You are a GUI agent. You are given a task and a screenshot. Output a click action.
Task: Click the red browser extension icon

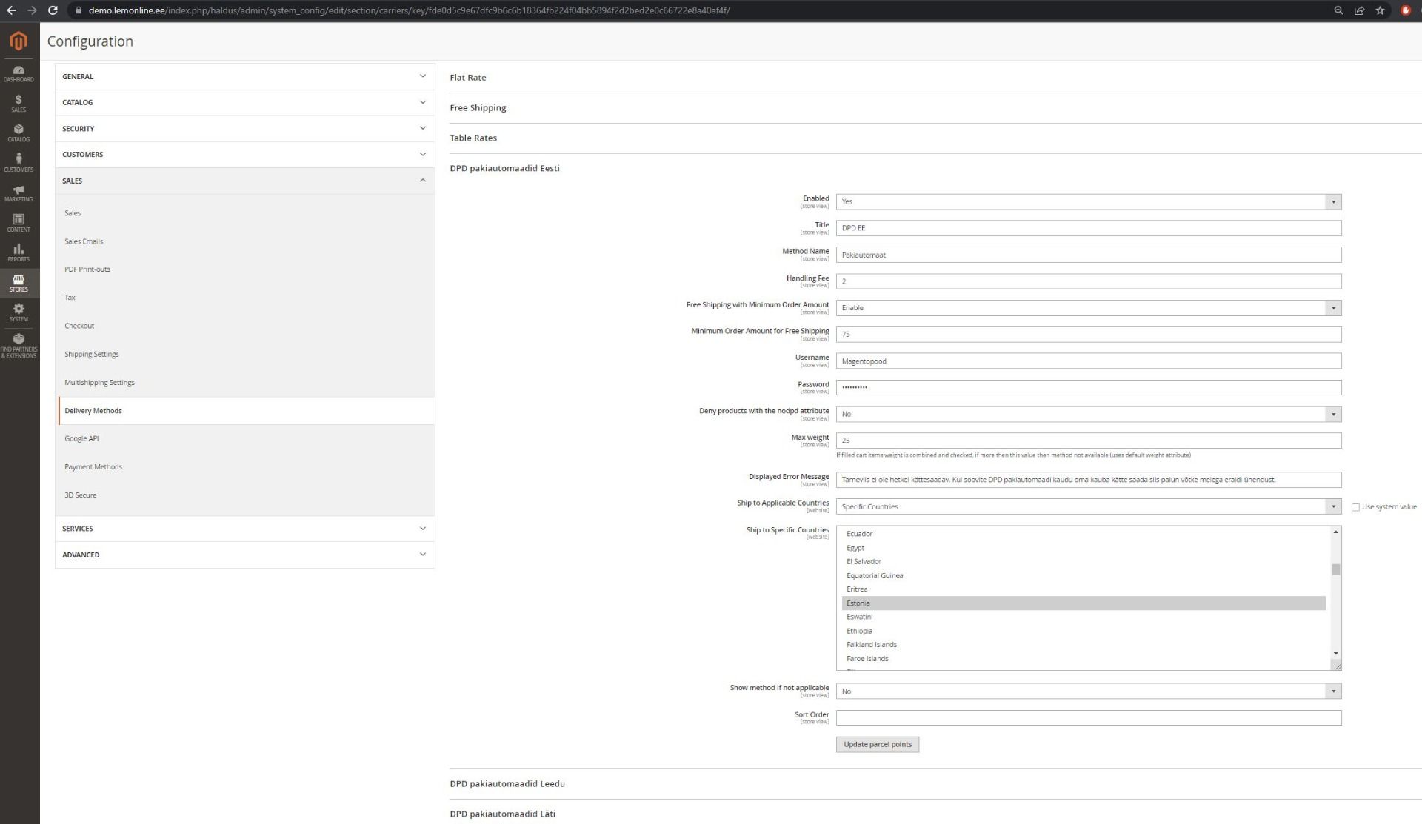tap(1405, 10)
